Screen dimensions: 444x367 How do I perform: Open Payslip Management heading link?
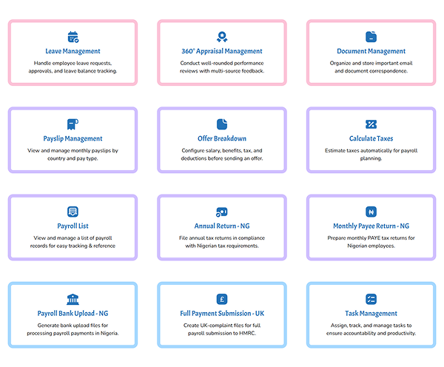(73, 139)
